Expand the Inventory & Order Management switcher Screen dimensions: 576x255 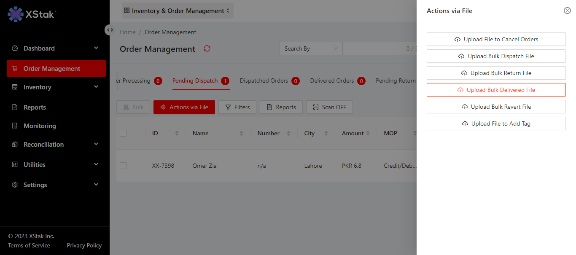(178, 11)
